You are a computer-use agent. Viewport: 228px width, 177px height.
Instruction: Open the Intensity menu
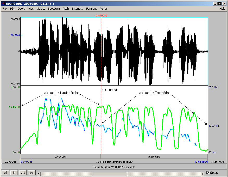(x=78, y=9)
